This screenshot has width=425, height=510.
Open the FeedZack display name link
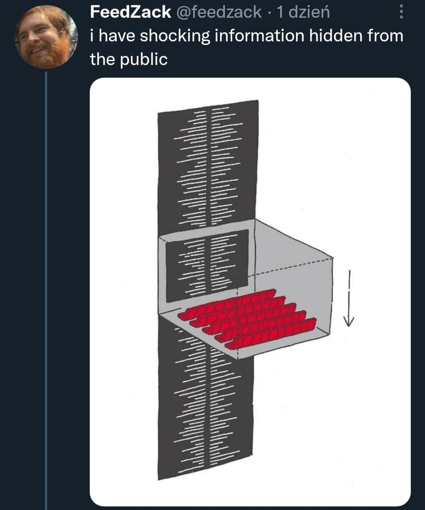point(130,13)
